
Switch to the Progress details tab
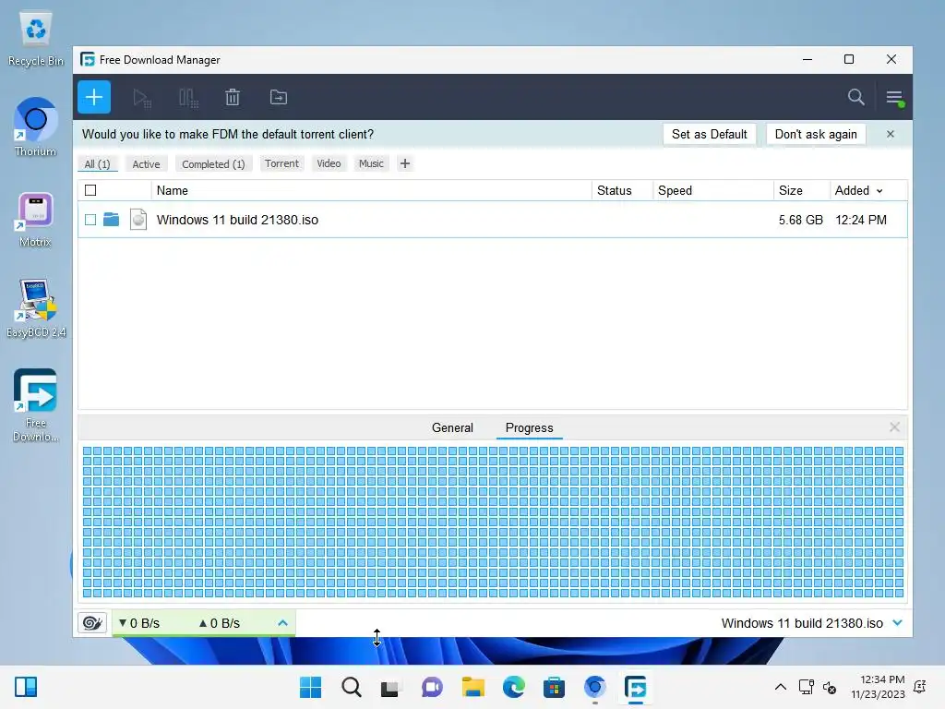(x=529, y=427)
